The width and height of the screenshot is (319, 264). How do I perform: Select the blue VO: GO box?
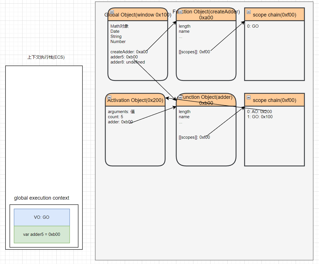pos(42,217)
